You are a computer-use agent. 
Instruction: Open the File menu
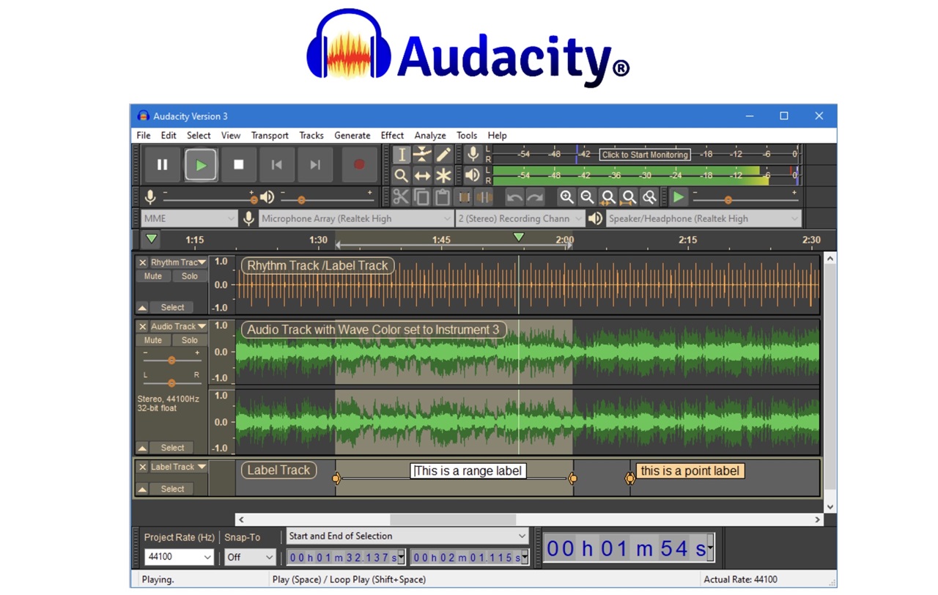point(144,136)
